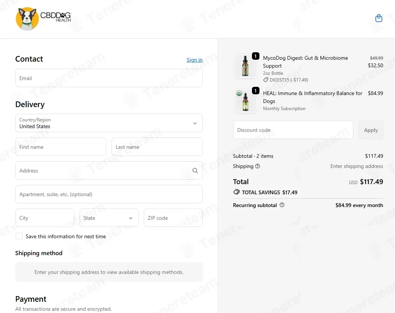Click the crossed-out $49.99 price
Image resolution: width=395 pixels, height=313 pixels.
pos(376,58)
